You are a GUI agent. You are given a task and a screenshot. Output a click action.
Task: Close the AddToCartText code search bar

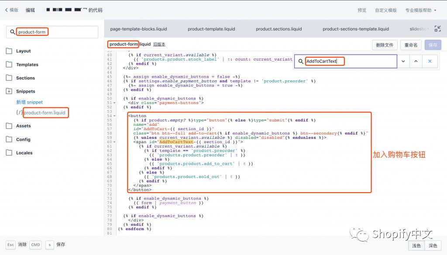pos(430,62)
